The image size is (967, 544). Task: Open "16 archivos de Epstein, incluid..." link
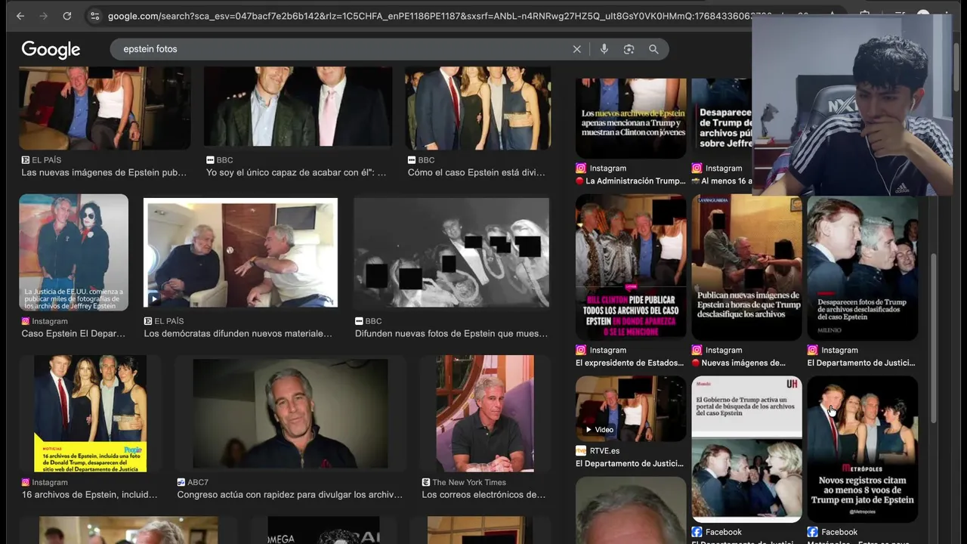coord(90,495)
